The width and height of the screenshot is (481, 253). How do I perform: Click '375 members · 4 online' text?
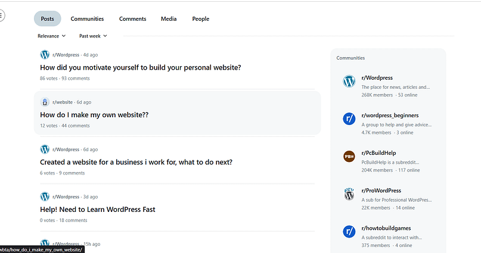[x=386, y=245]
